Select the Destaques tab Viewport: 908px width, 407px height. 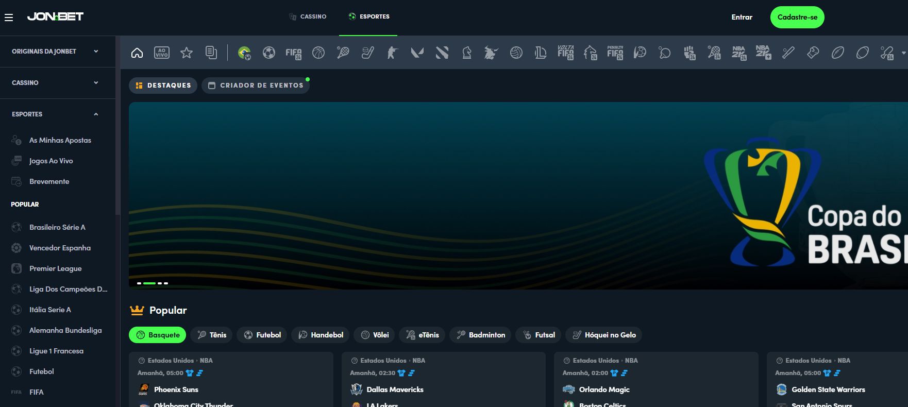click(163, 86)
